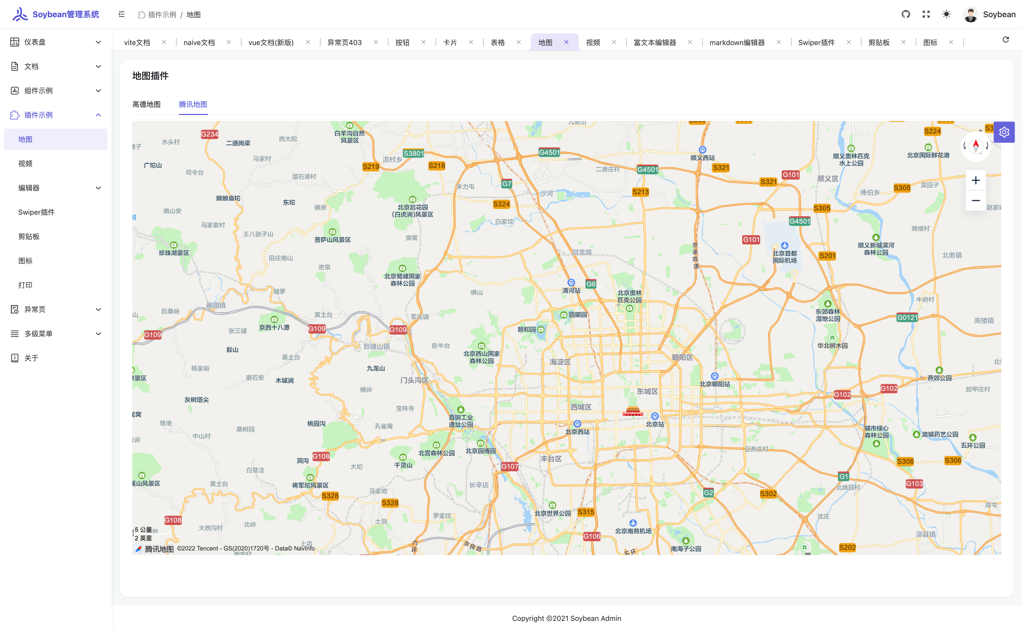Open the 地图 sidebar item
Image resolution: width=1022 pixels, height=630 pixels.
tap(56, 139)
